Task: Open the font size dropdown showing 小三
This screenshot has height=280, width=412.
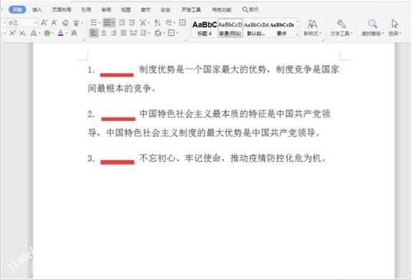Action: point(36,23)
